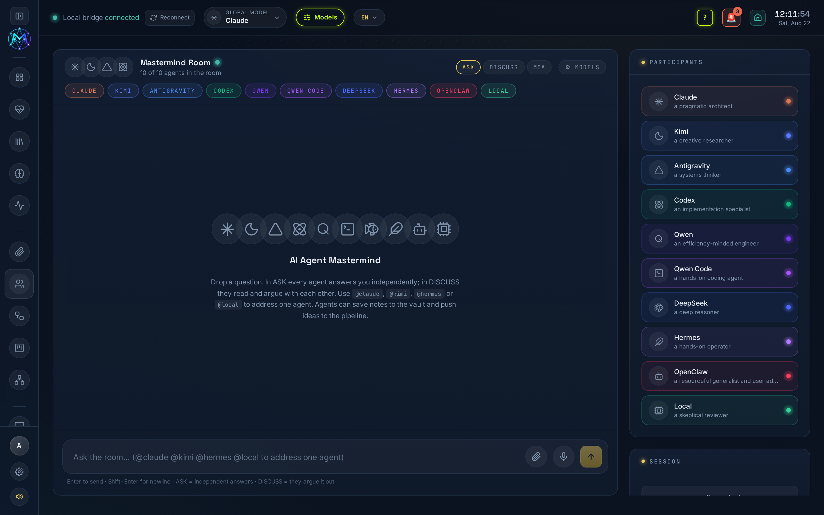824x515 pixels.
Task: Toggle the CLAUDE agent chip
Action: click(x=84, y=91)
